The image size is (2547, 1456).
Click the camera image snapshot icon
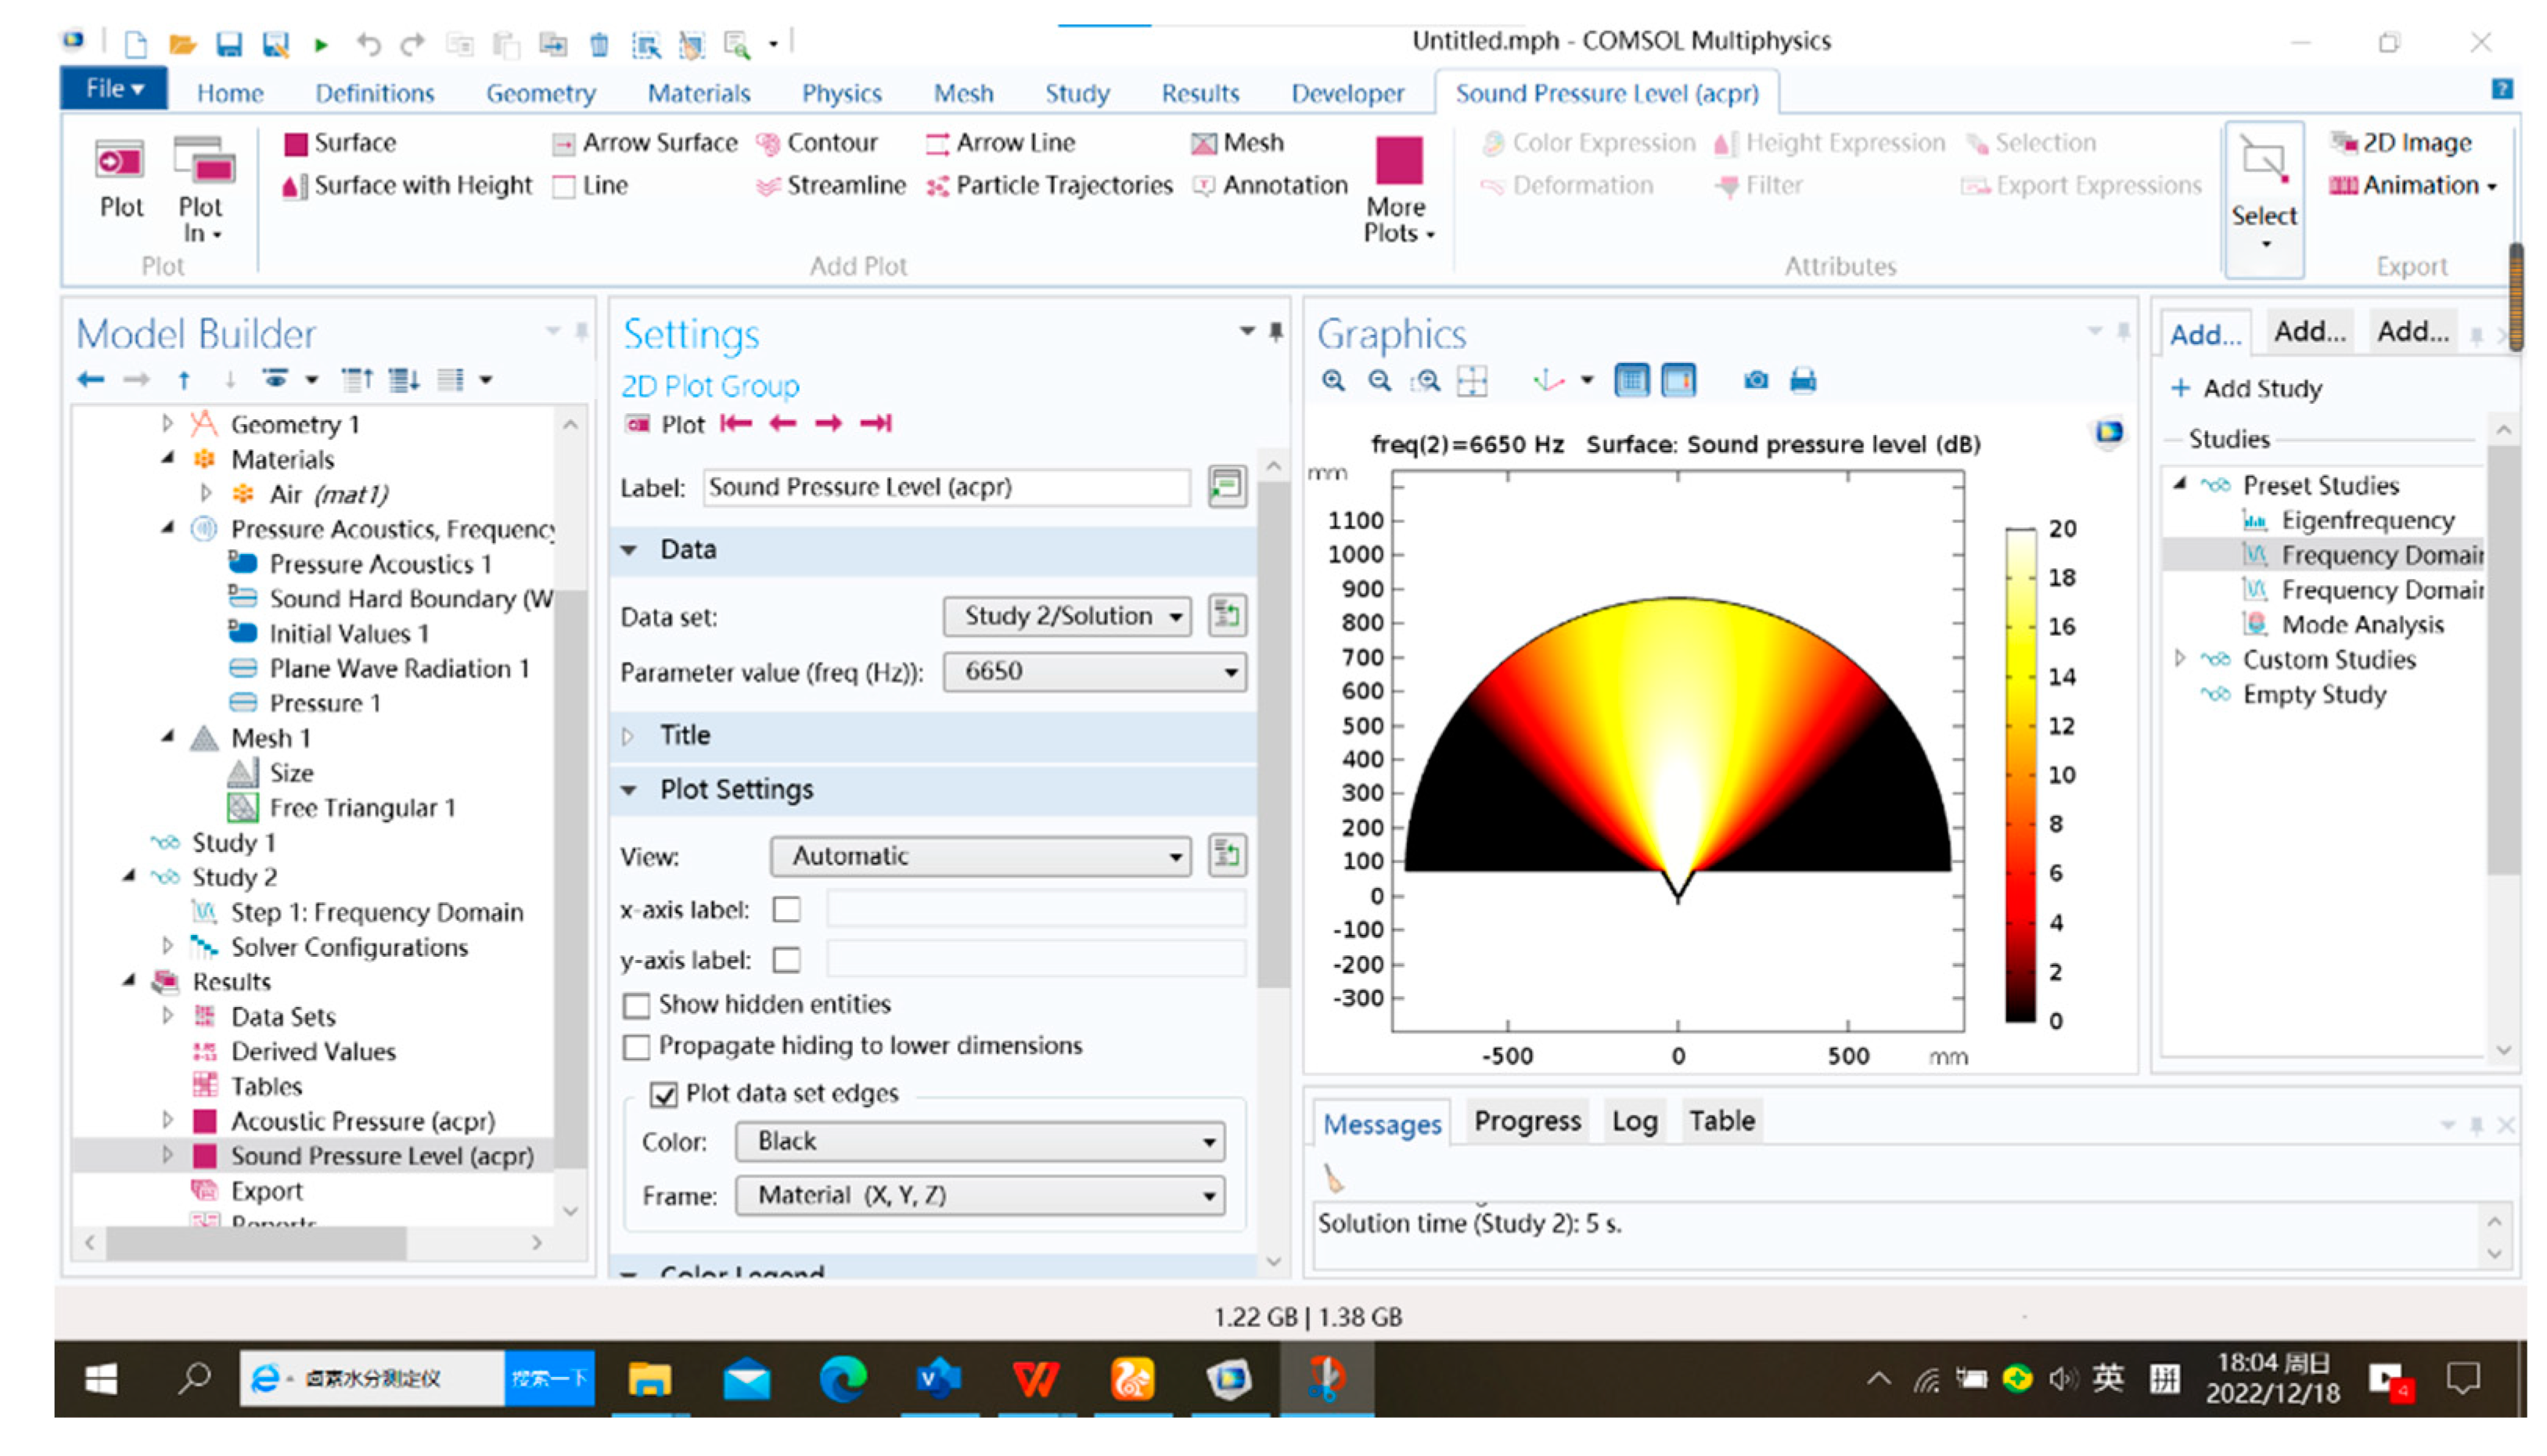(x=1755, y=381)
